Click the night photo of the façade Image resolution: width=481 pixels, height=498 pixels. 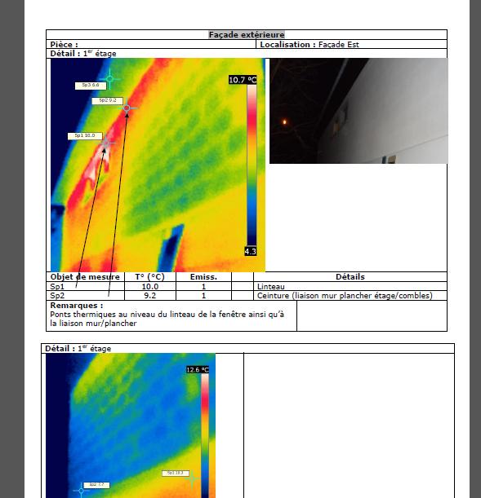(359, 111)
